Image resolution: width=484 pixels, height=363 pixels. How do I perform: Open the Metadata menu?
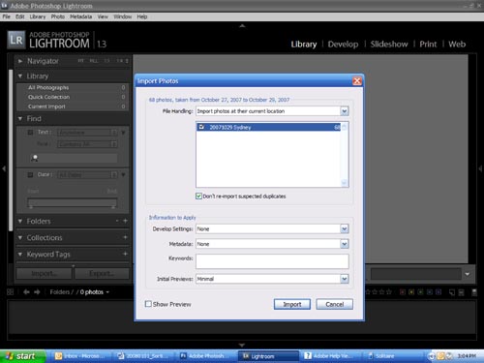coord(81,16)
